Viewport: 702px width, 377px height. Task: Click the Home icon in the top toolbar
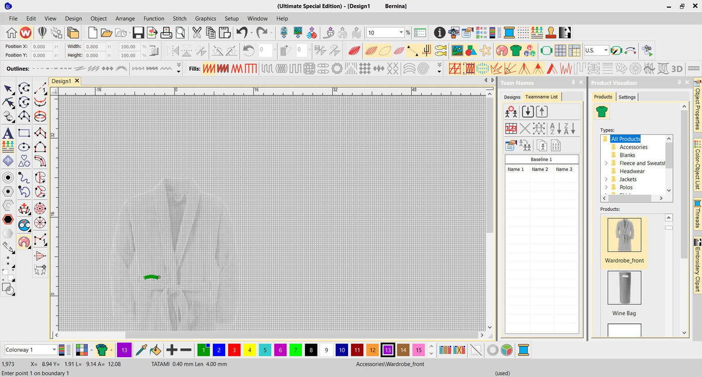(12, 33)
